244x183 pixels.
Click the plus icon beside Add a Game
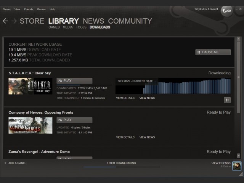coord(5,163)
